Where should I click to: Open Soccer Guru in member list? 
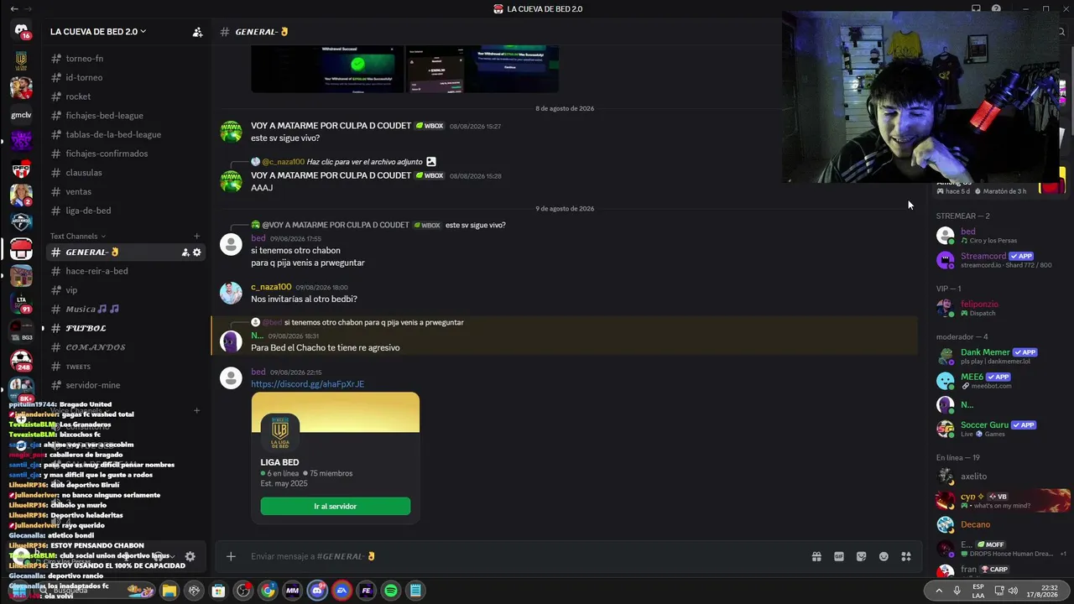998,429
